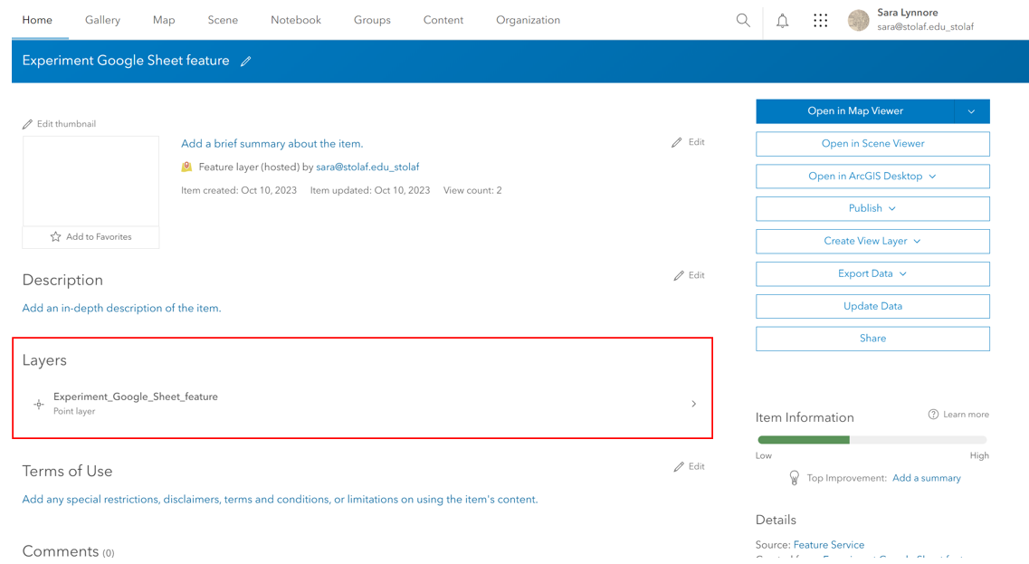Click the View count: 2 text

click(x=472, y=190)
